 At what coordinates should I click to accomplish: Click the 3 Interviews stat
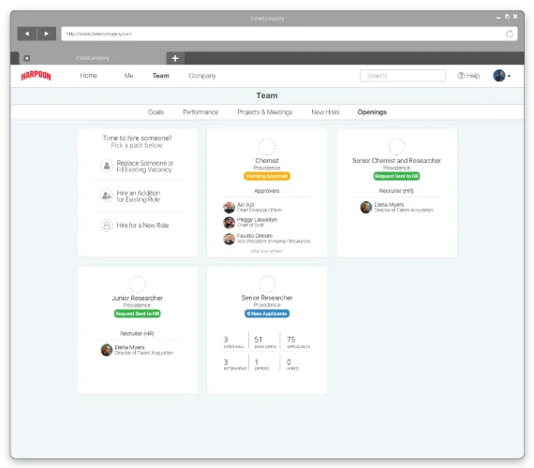tap(234, 364)
